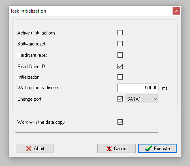Click the 'Read Drive ID' label
The image size is (190, 166).
pos(31,67)
